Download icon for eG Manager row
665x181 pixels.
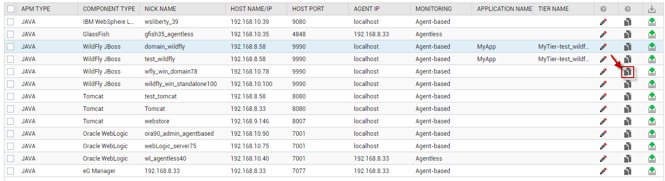point(652,171)
